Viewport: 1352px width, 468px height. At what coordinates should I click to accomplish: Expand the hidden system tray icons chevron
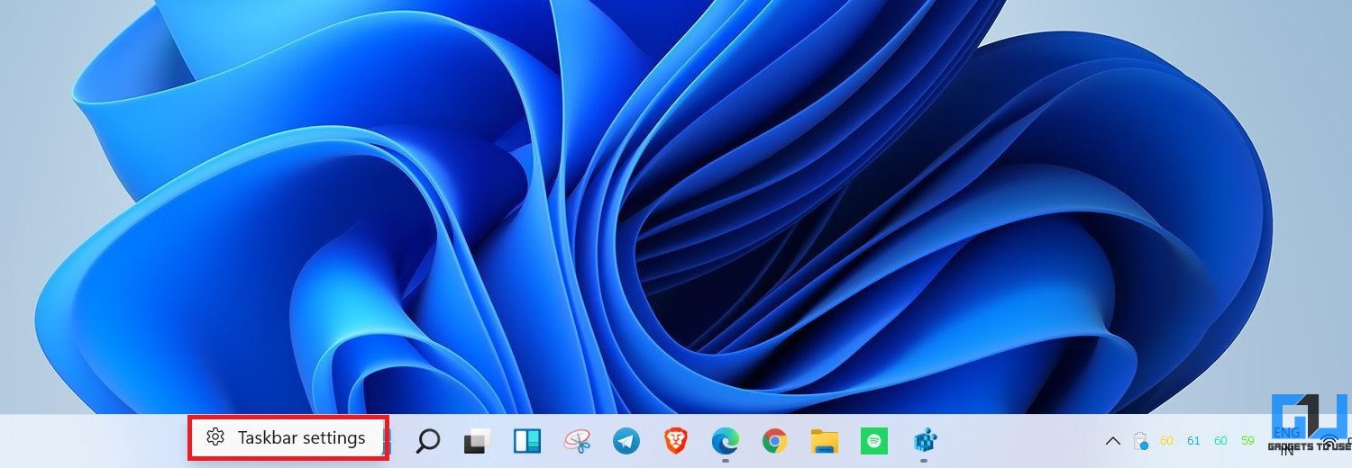point(1113,441)
